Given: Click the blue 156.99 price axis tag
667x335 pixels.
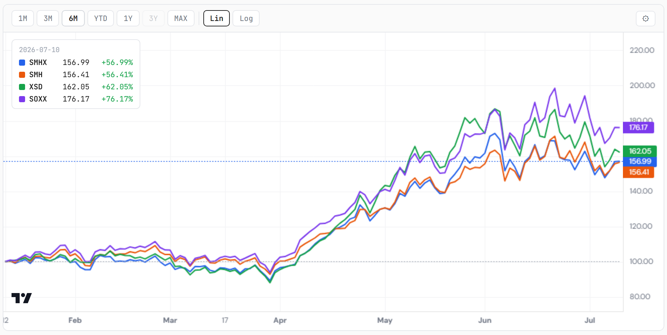Looking at the screenshot, I should [x=640, y=161].
